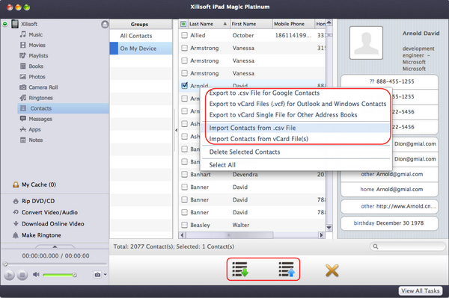Open the Camera Roll icon

[23, 87]
